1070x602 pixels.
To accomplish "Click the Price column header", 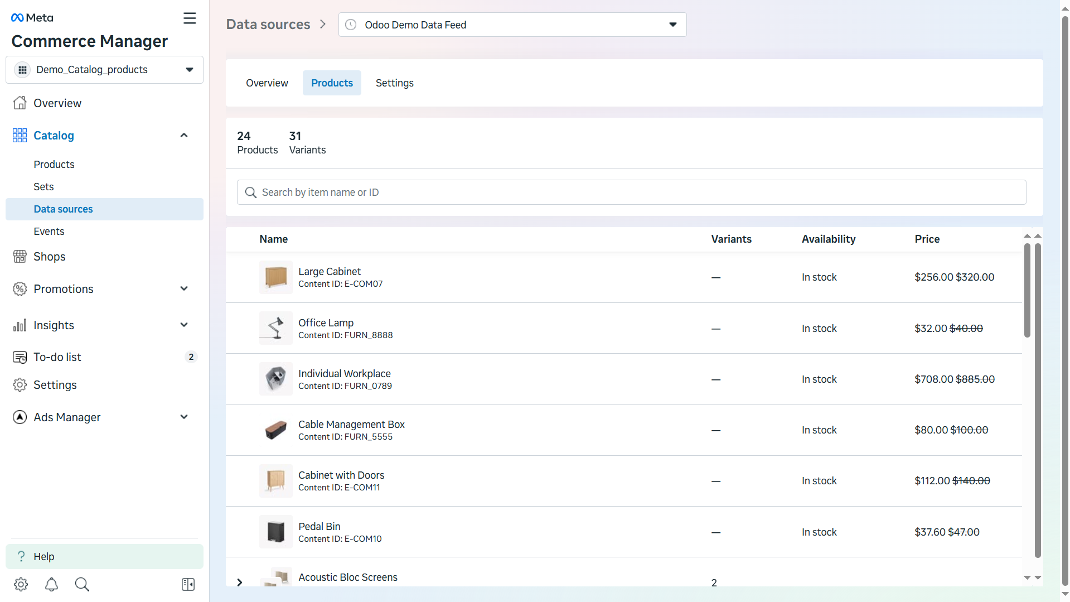I will click(927, 239).
